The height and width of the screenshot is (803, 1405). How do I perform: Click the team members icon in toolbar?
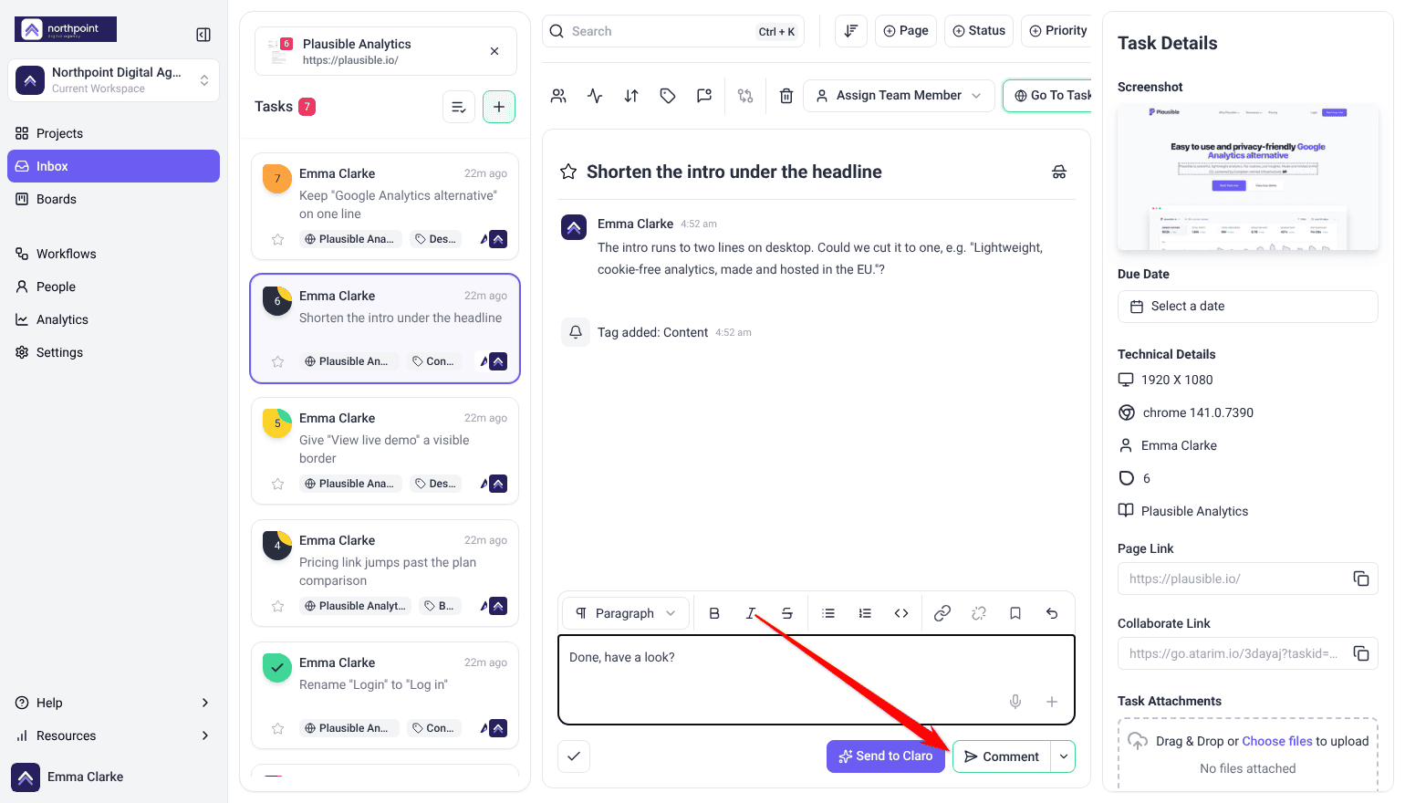tap(559, 96)
